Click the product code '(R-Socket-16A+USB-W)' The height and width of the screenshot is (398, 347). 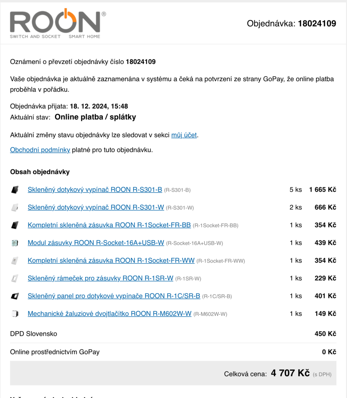[x=195, y=243]
